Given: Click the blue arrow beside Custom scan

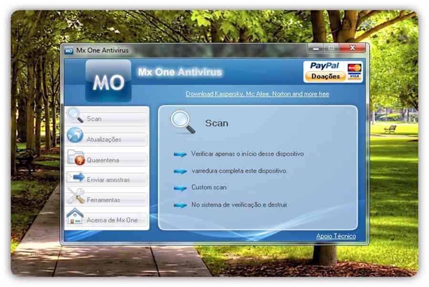Looking at the screenshot, I should (x=180, y=188).
